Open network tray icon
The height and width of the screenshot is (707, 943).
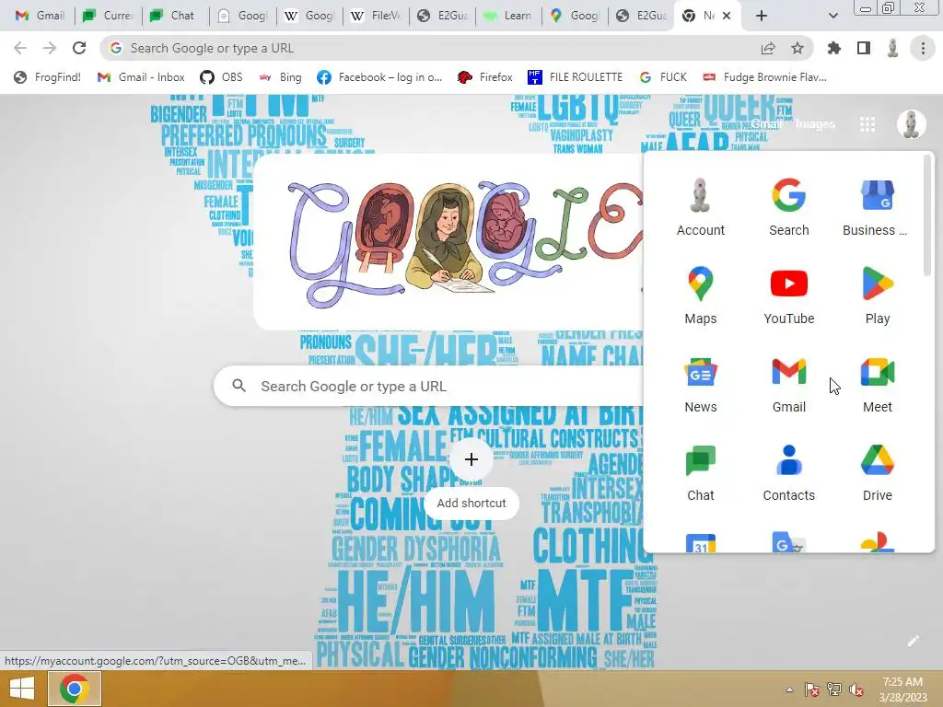(833, 690)
